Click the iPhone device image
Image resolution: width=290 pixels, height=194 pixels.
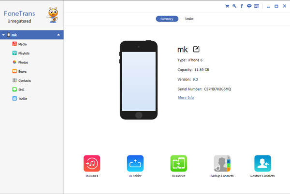pyautogui.click(x=139, y=80)
